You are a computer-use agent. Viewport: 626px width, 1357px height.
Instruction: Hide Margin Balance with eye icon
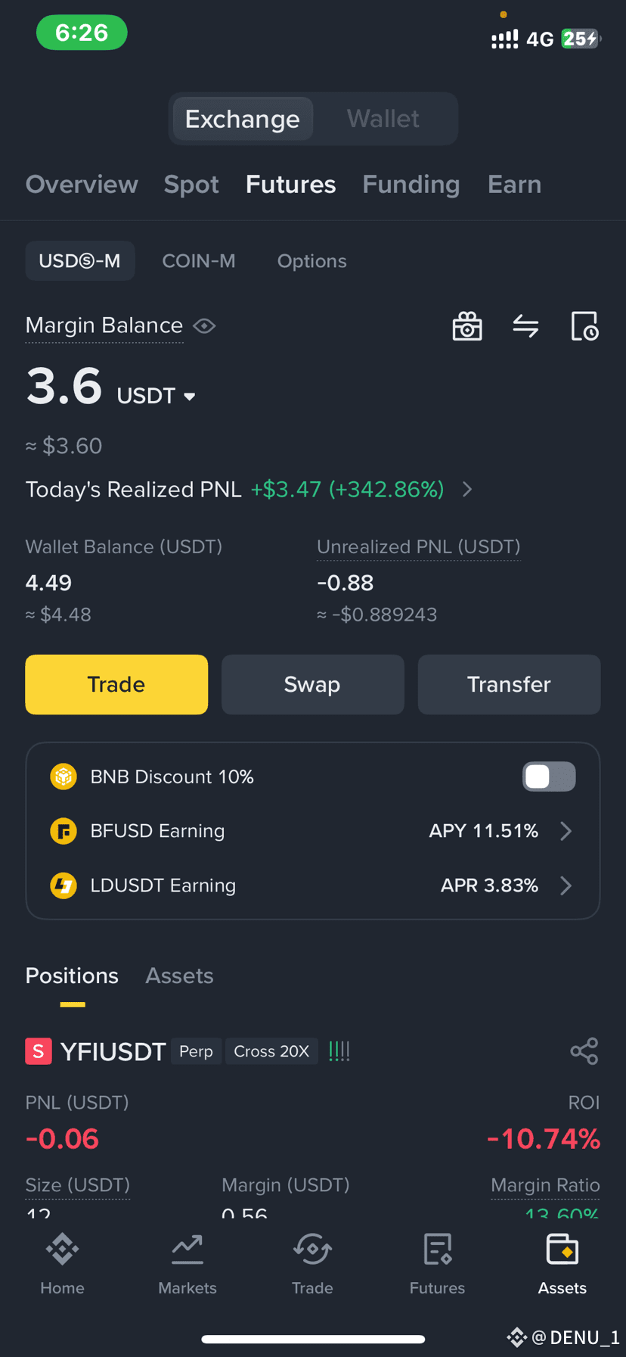[x=204, y=325]
